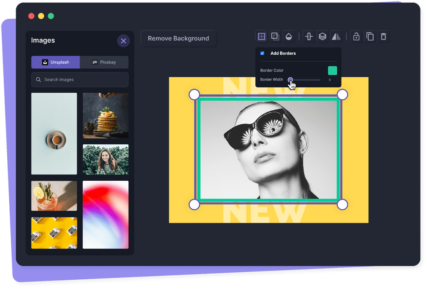Select the yellow milk cartons thumbnail
The width and height of the screenshot is (427, 289).
pos(54,233)
